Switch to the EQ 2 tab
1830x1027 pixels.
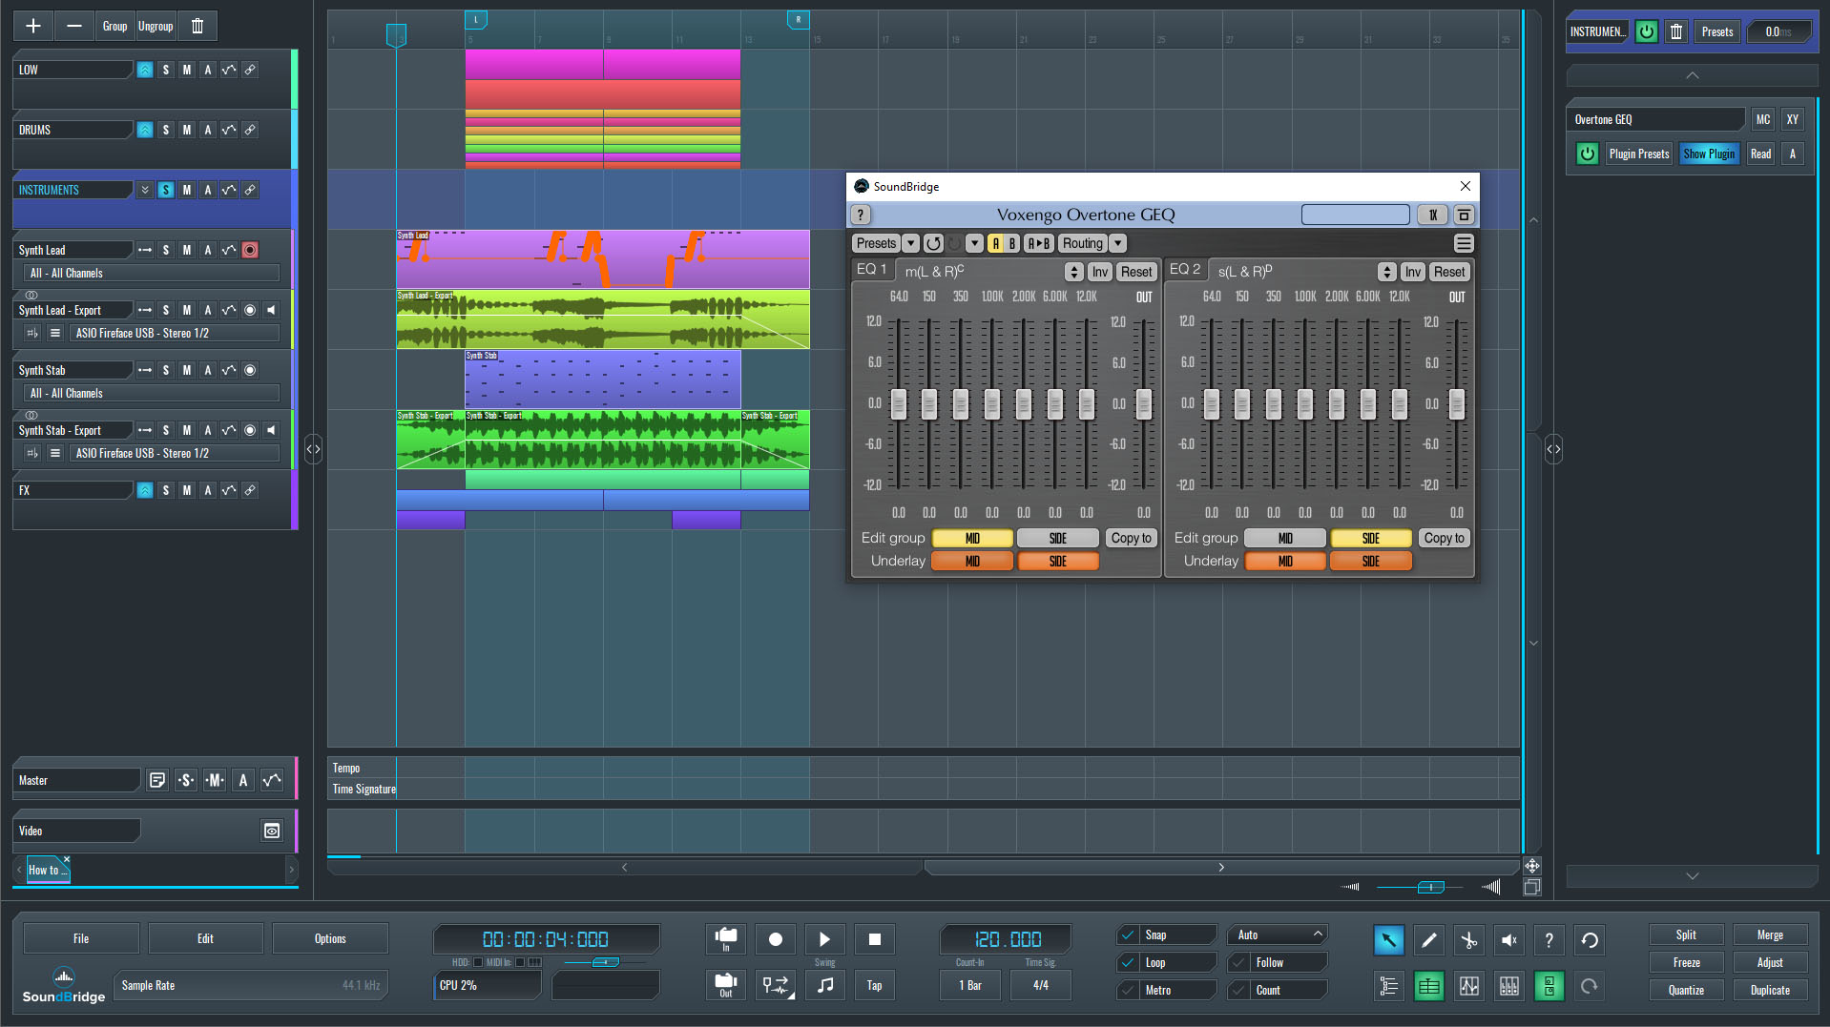tap(1185, 270)
